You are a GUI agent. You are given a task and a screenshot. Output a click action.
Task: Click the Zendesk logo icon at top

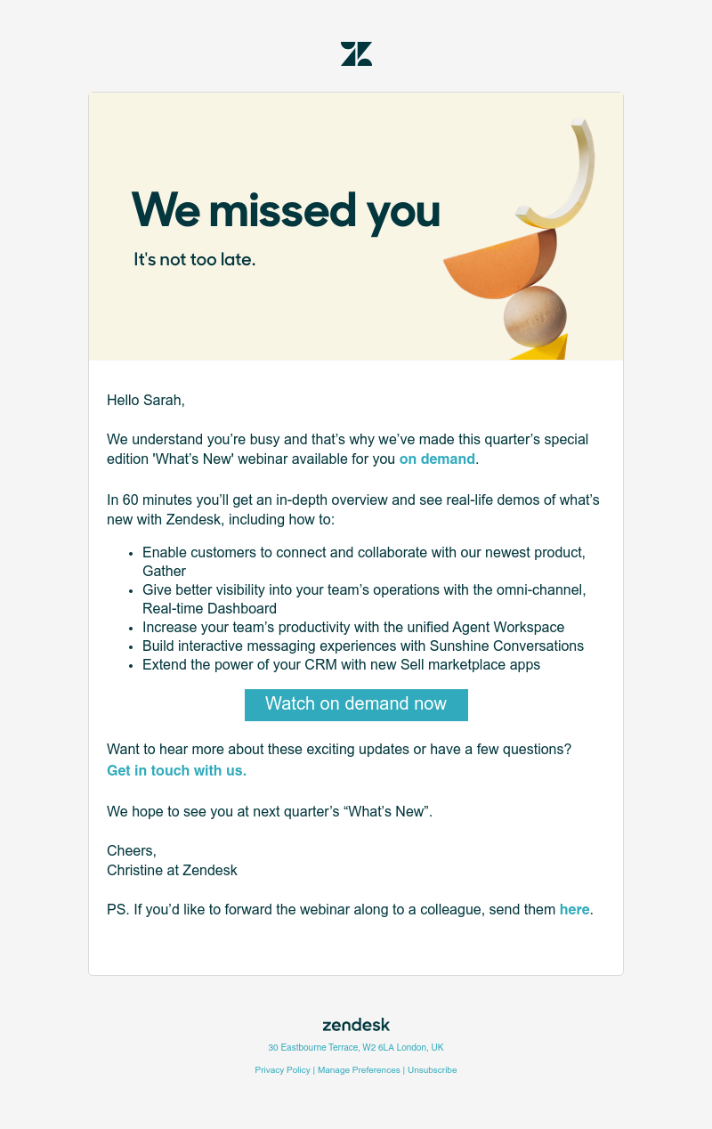pyautogui.click(x=356, y=53)
